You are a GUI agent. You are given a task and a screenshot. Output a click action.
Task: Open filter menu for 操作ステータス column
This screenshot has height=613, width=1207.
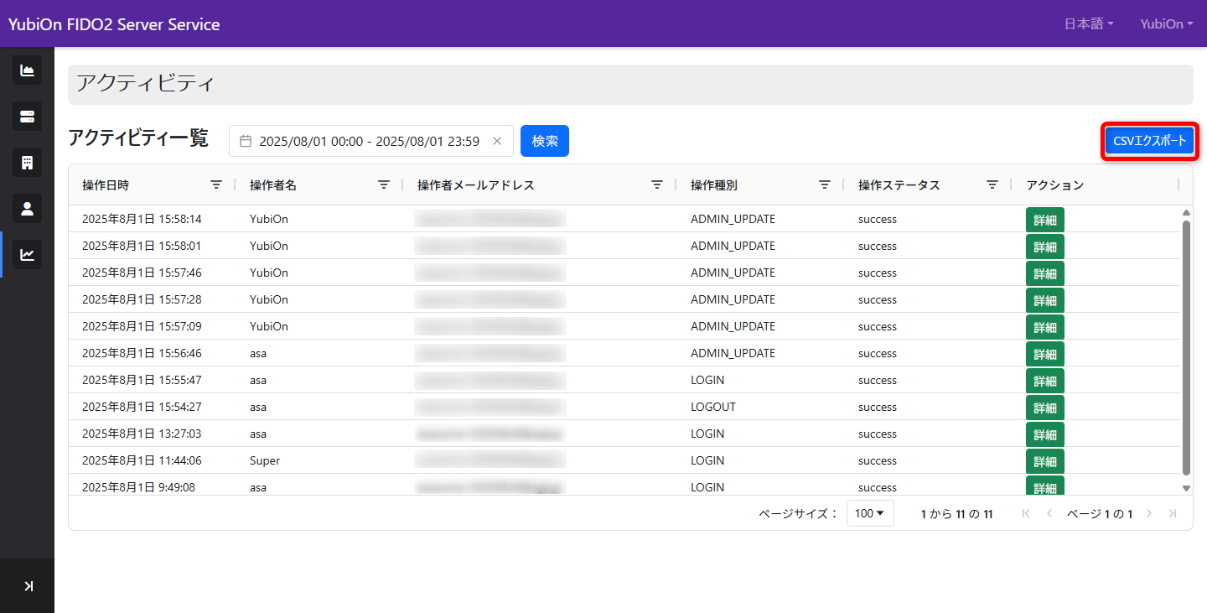[x=992, y=184]
